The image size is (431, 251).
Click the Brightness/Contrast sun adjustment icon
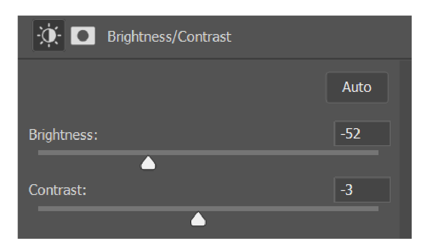click(x=48, y=35)
